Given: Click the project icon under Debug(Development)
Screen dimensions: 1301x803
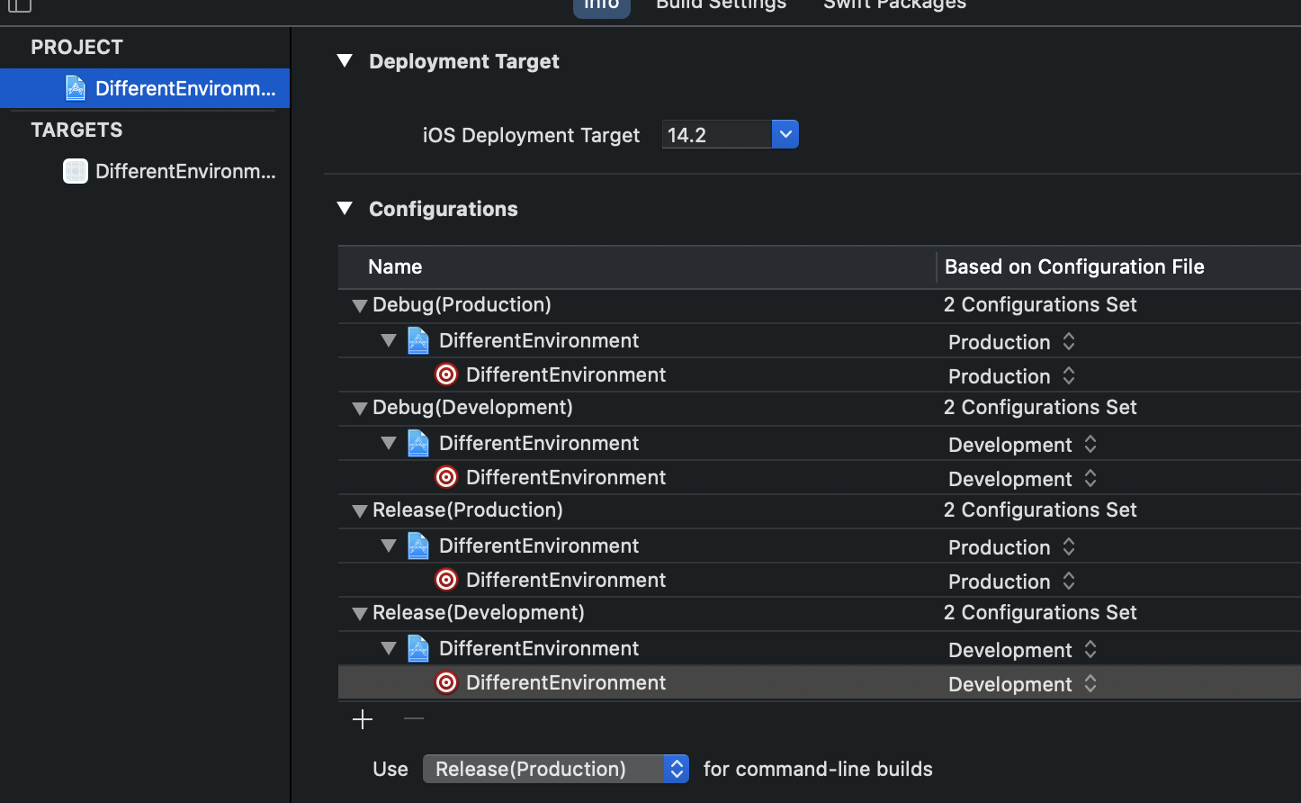Looking at the screenshot, I should coord(418,443).
